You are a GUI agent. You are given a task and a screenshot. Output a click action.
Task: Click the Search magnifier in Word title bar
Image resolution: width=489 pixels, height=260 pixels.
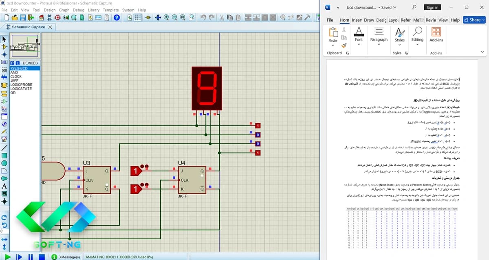(414, 7)
